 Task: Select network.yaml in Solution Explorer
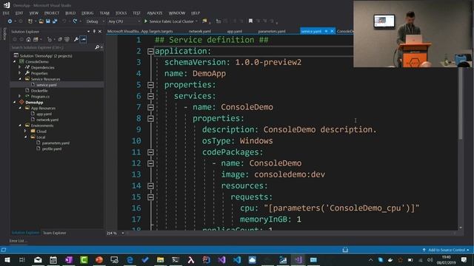coord(47,120)
